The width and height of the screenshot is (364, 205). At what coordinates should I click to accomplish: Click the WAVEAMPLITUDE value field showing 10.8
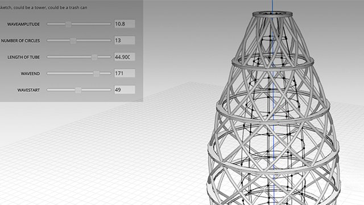[125, 24]
